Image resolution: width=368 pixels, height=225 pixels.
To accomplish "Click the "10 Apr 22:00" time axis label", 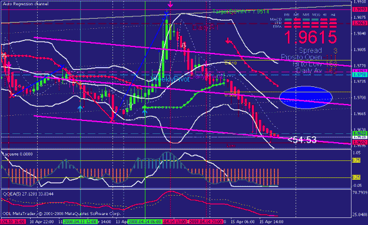I will (x=42, y=221).
